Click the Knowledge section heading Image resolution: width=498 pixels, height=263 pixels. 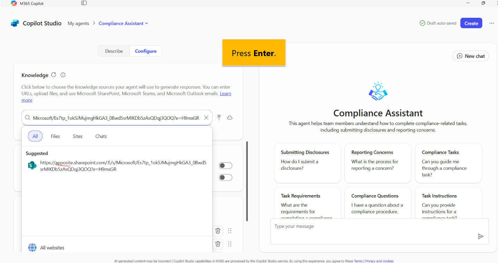tap(35, 75)
